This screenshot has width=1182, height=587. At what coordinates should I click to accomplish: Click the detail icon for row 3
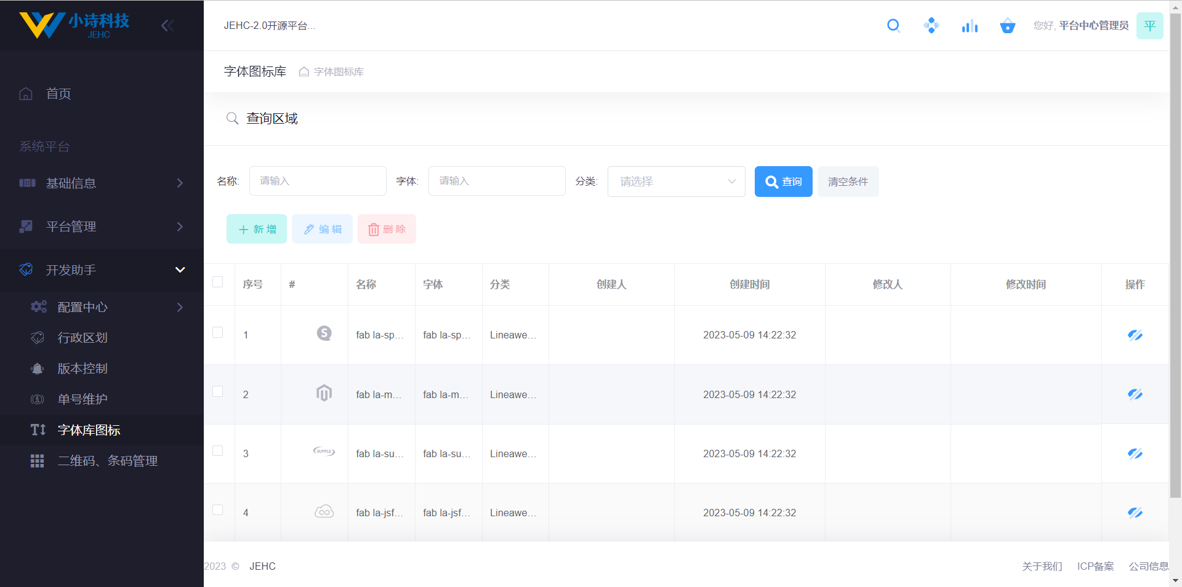[x=1135, y=453]
